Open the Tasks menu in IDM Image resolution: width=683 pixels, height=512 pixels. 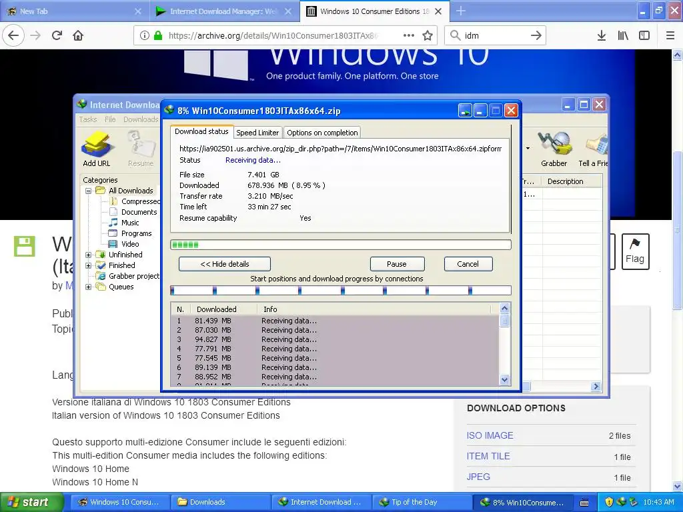[x=87, y=119]
